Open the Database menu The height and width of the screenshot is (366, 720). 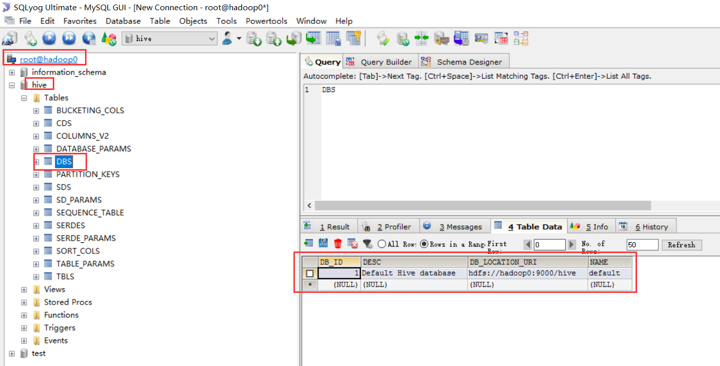coord(123,21)
